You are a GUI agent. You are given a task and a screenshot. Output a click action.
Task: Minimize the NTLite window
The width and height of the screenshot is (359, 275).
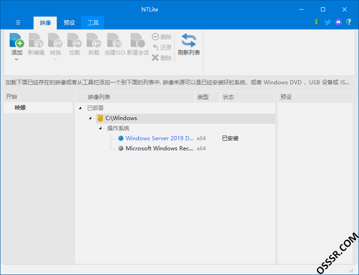point(301,9)
